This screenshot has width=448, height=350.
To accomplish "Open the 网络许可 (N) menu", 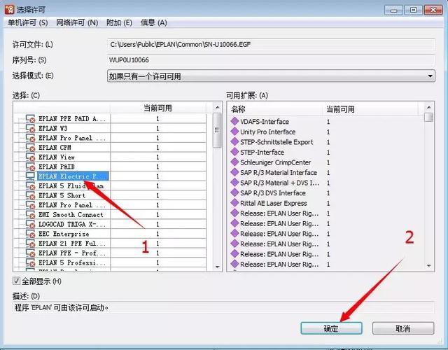I will pos(77,22).
